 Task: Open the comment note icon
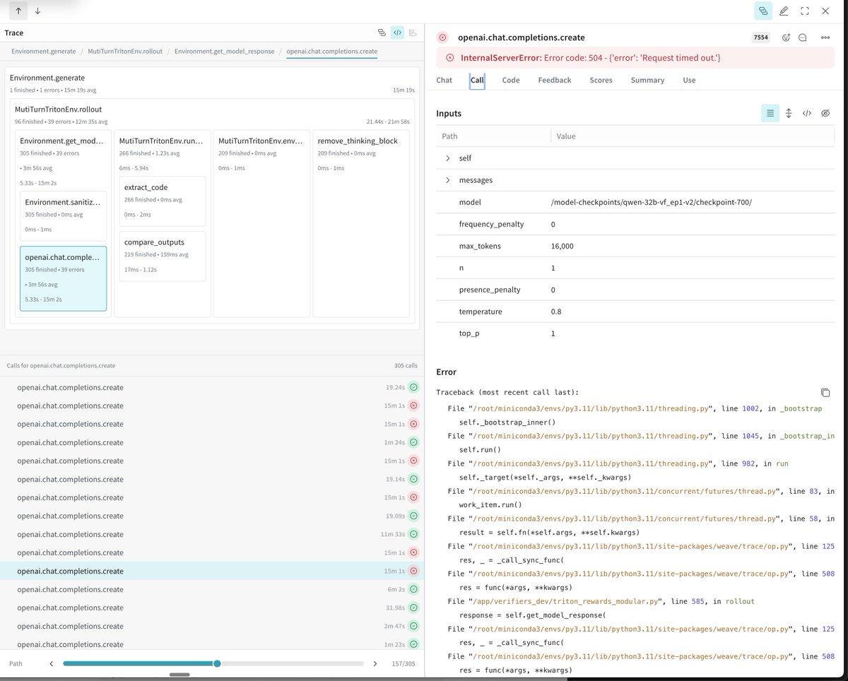tap(803, 37)
